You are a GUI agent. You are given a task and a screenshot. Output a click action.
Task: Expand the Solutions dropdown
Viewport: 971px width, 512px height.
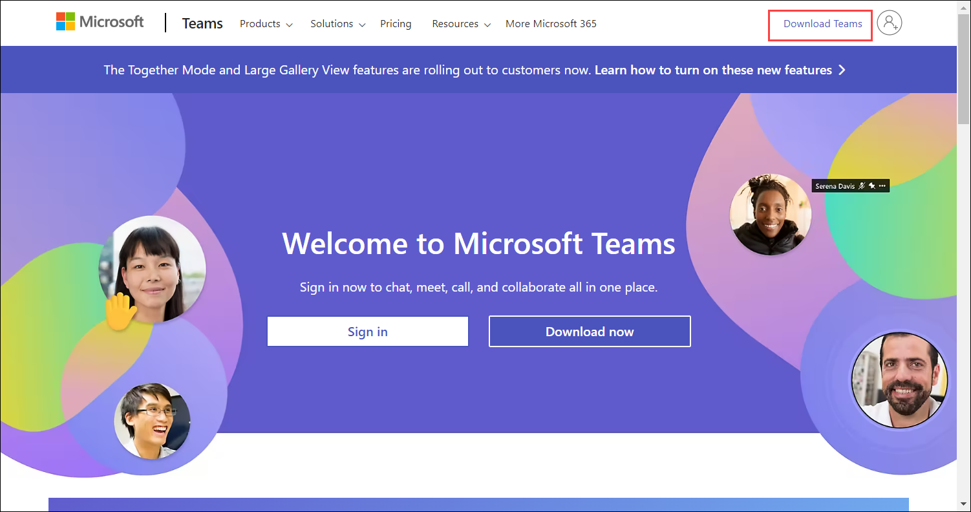(337, 24)
